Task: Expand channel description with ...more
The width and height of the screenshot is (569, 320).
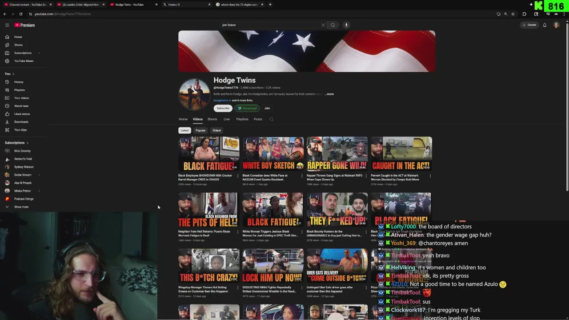Action: [329, 94]
